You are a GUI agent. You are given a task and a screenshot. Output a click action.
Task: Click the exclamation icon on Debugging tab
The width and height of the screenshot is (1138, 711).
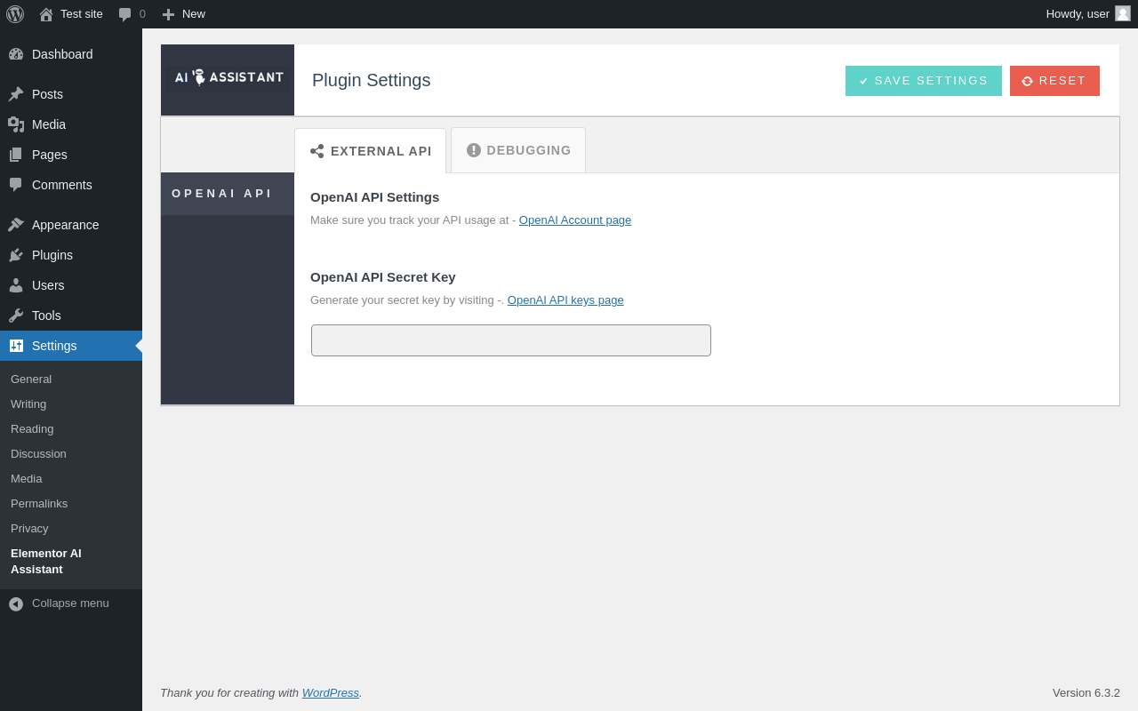click(x=474, y=150)
